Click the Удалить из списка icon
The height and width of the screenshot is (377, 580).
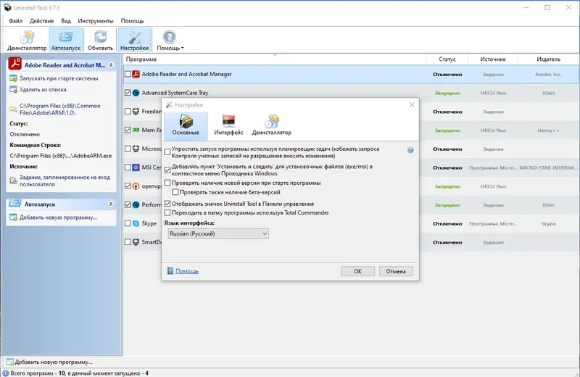(13, 89)
